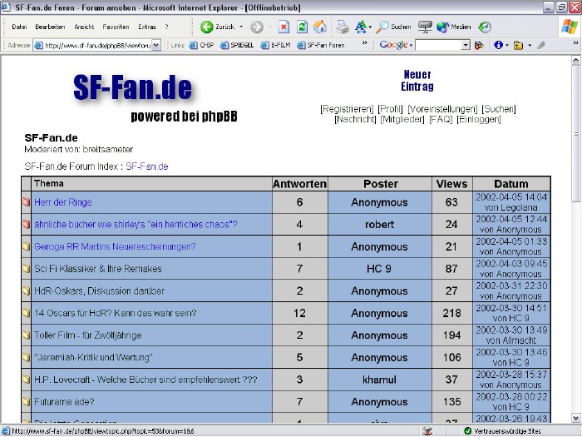Click the Einloggen link
The height and width of the screenshot is (437, 582).
[x=479, y=120]
